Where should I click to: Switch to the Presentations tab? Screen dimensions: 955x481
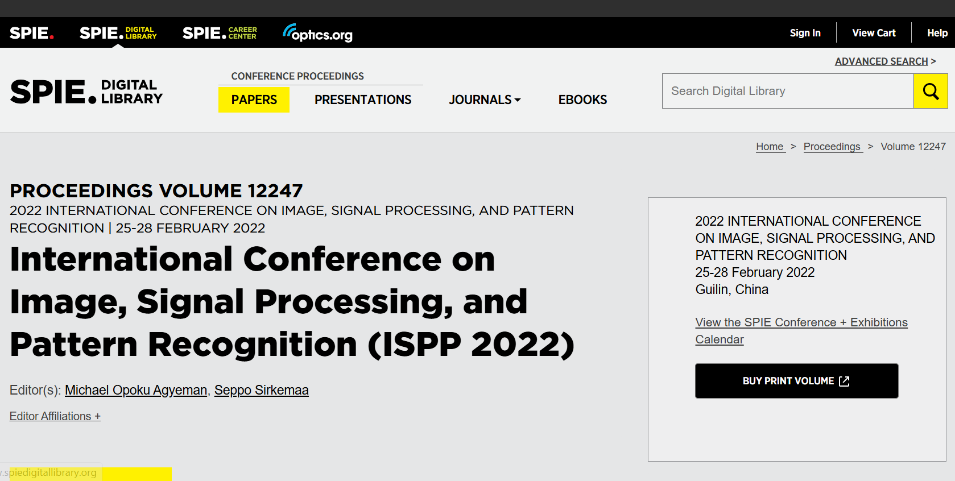coord(363,99)
